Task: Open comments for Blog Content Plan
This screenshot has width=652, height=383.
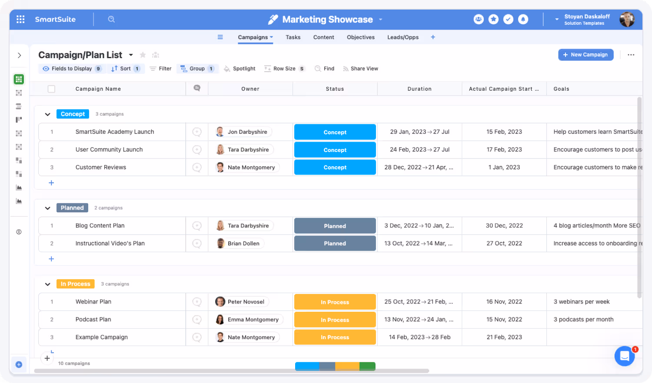Action: click(197, 226)
